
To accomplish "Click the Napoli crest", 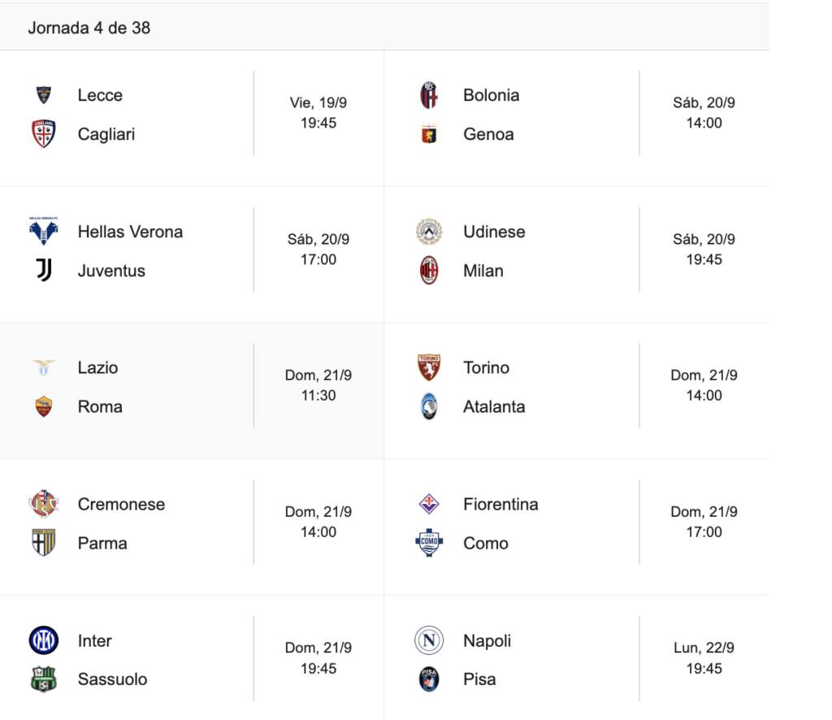I will (429, 640).
